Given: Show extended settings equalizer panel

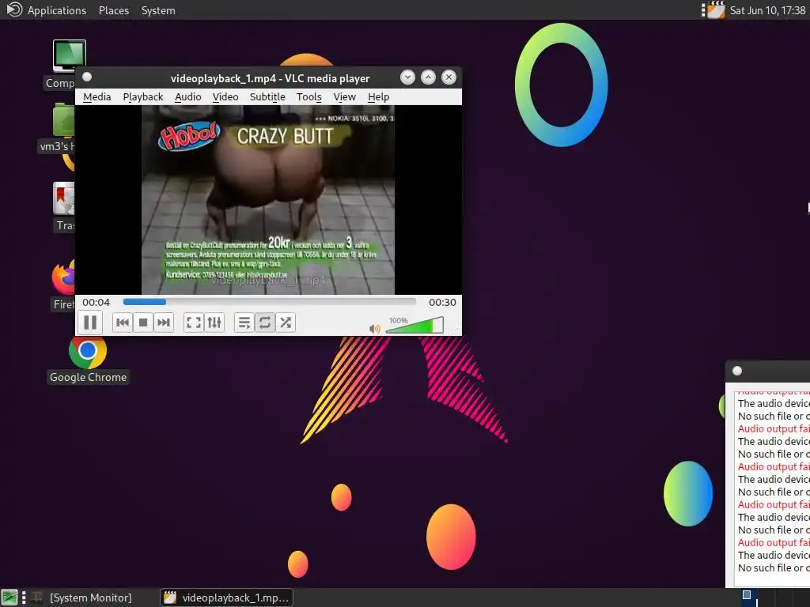Looking at the screenshot, I should [214, 322].
